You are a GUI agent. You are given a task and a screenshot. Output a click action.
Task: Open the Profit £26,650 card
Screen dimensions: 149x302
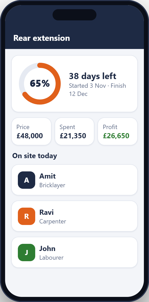coord(118,131)
